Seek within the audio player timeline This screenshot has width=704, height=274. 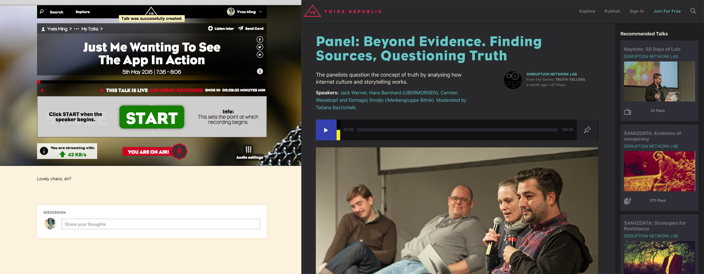[x=458, y=130]
